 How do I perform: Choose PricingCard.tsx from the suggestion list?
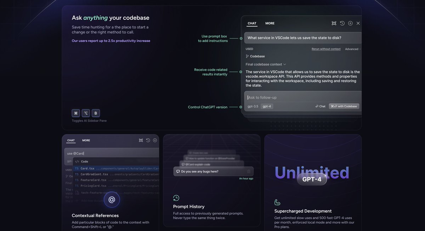coord(116,186)
